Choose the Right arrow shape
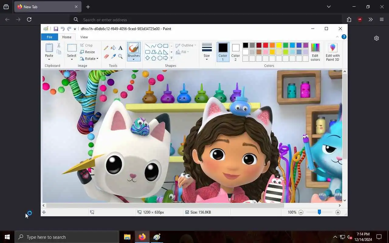This screenshot has width=389, height=243. point(166,58)
